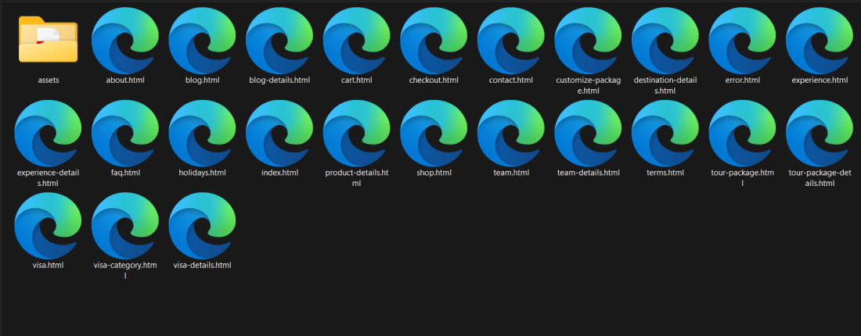This screenshot has width=861, height=336.
Task: Click the index.html file icon
Action: [279, 133]
